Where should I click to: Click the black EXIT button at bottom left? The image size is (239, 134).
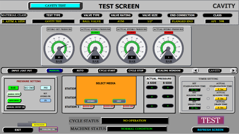(x=18, y=130)
